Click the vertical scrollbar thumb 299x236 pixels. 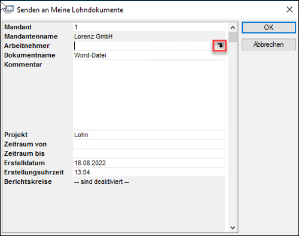233,37
